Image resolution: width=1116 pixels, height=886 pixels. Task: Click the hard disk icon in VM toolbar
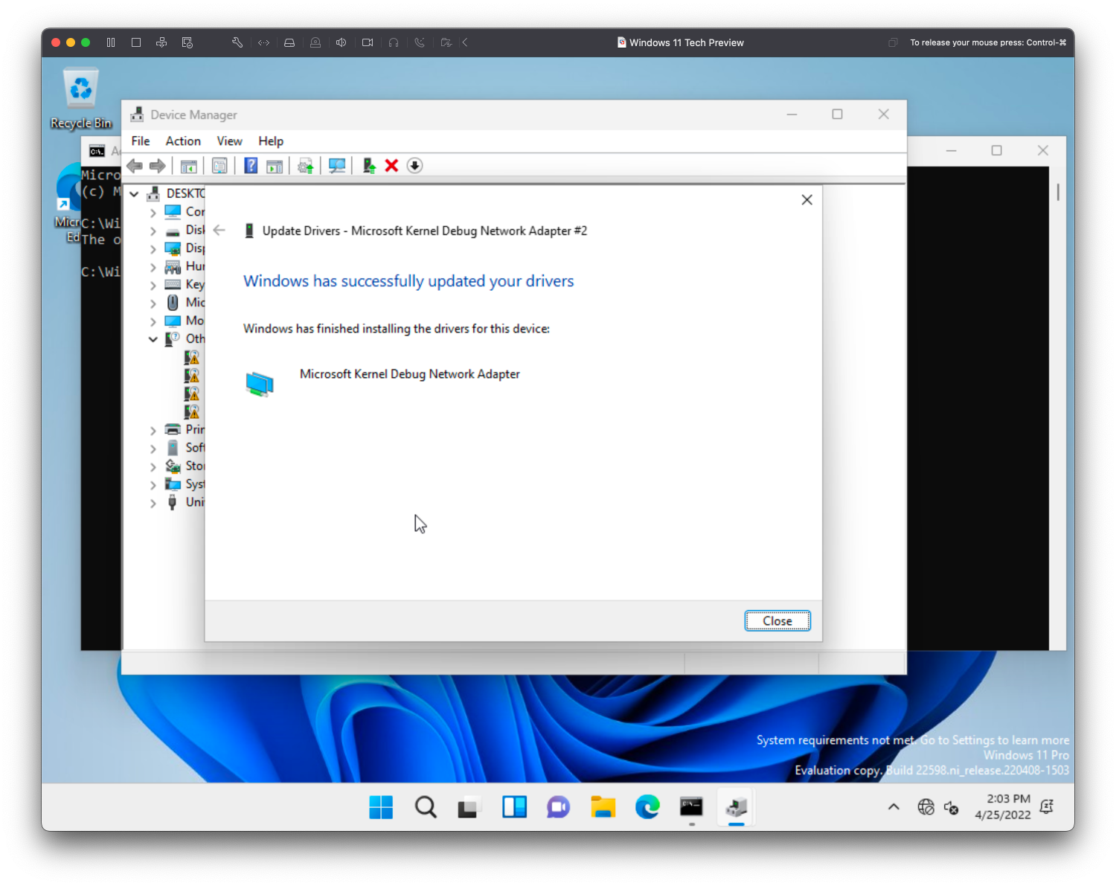click(289, 42)
